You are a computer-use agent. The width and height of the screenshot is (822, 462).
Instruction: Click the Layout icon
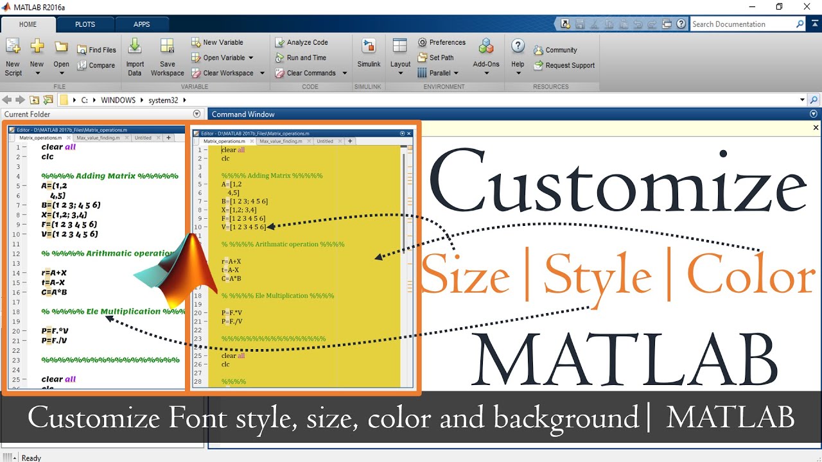(400, 46)
